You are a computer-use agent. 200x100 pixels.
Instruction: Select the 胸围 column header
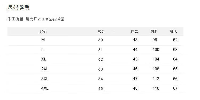(x=154, y=31)
